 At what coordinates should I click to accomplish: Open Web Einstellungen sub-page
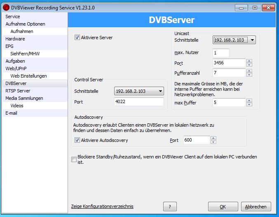(35, 76)
